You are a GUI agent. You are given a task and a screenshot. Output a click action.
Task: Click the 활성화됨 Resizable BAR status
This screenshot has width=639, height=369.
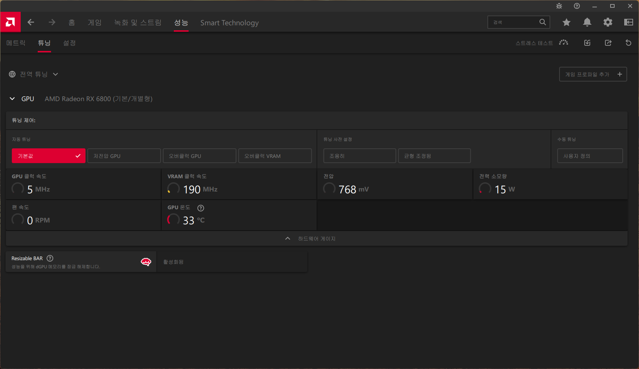tap(173, 262)
